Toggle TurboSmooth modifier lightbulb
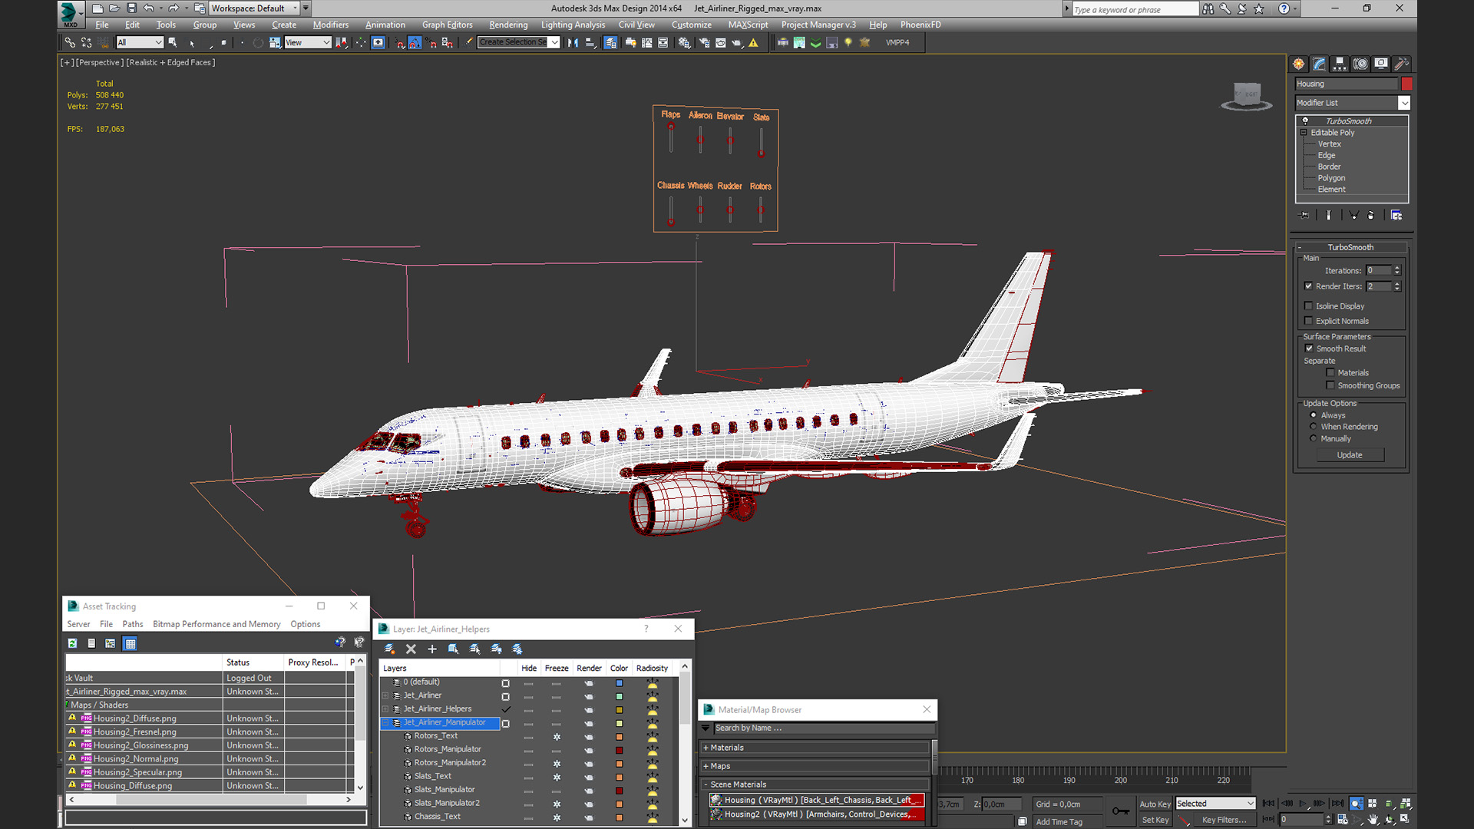Viewport: 1474px width, 829px height. click(x=1305, y=121)
